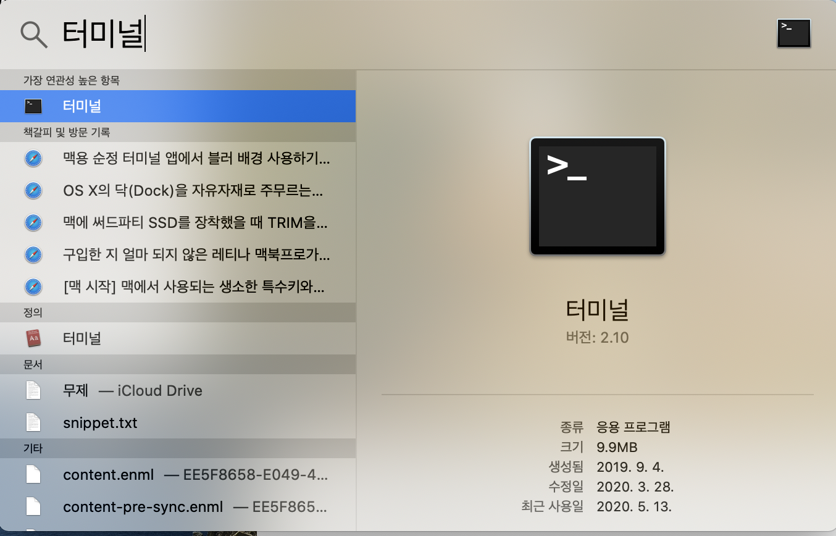Click the blank file icon beside content.enml
This screenshot has height=536, width=836.
(x=33, y=474)
